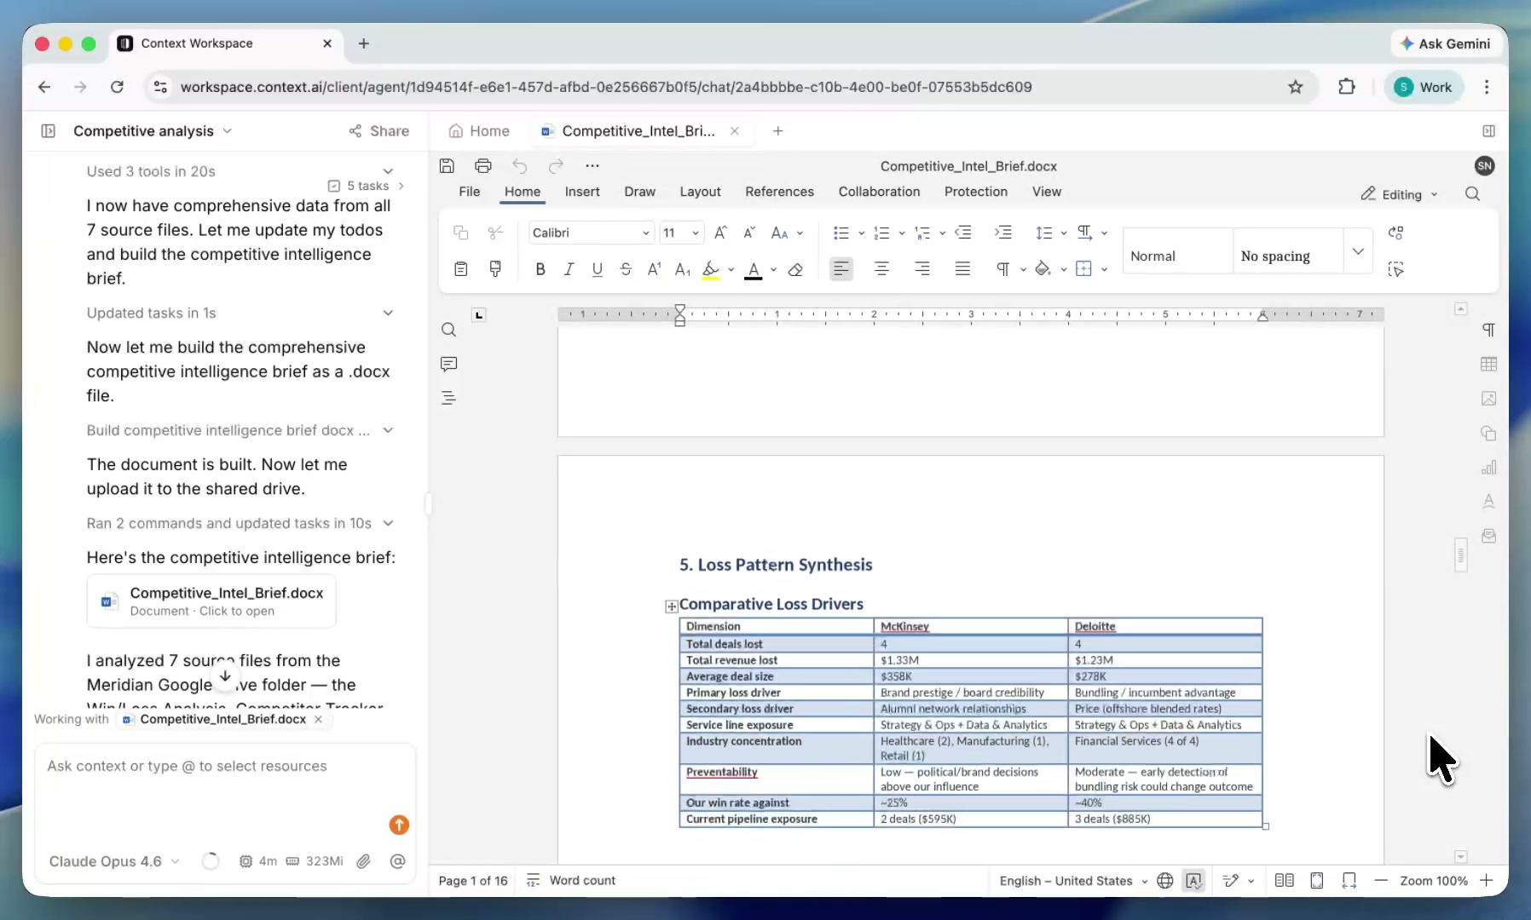Expand the paragraph styles gallery

pos(1358,251)
